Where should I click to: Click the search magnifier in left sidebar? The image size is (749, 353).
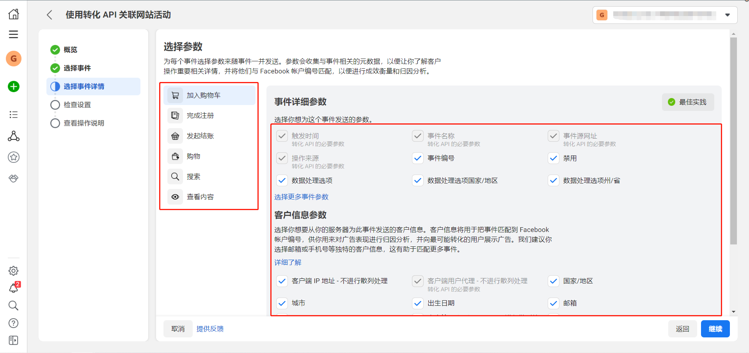(x=14, y=305)
